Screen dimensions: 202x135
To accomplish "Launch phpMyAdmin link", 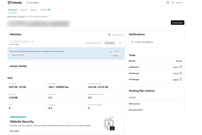I will [175, 67].
